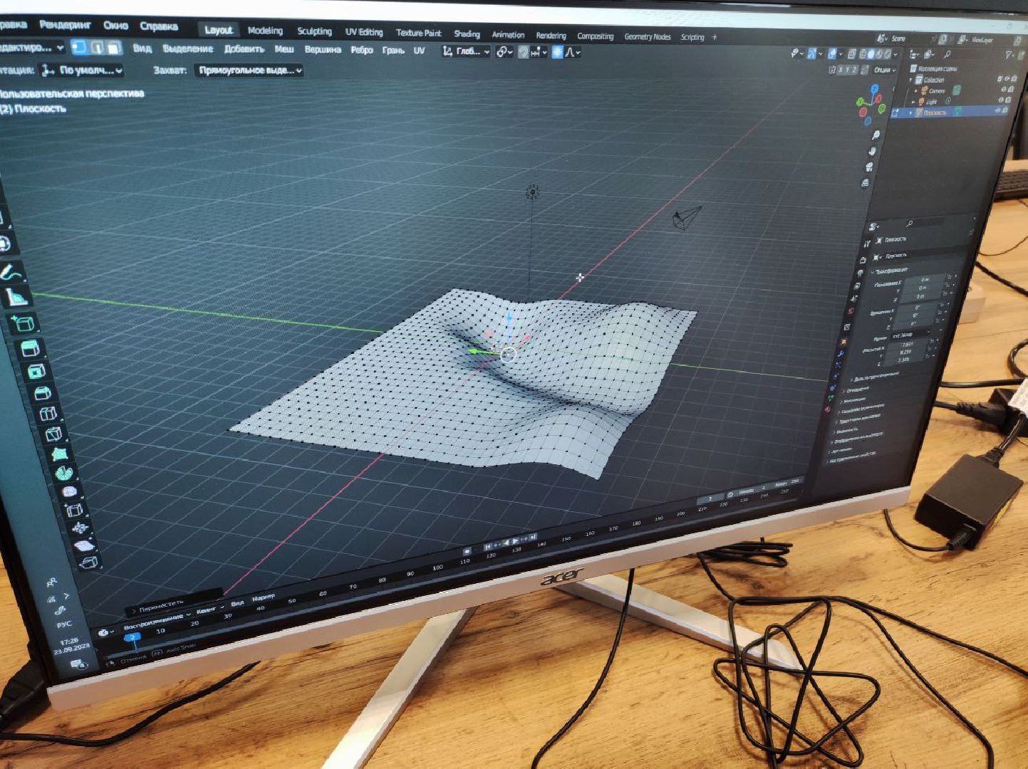Open the Захват selection mode dropdown
The image size is (1028, 769).
[249, 70]
